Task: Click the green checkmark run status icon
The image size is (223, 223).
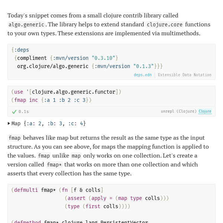Action: click(x=14, y=112)
